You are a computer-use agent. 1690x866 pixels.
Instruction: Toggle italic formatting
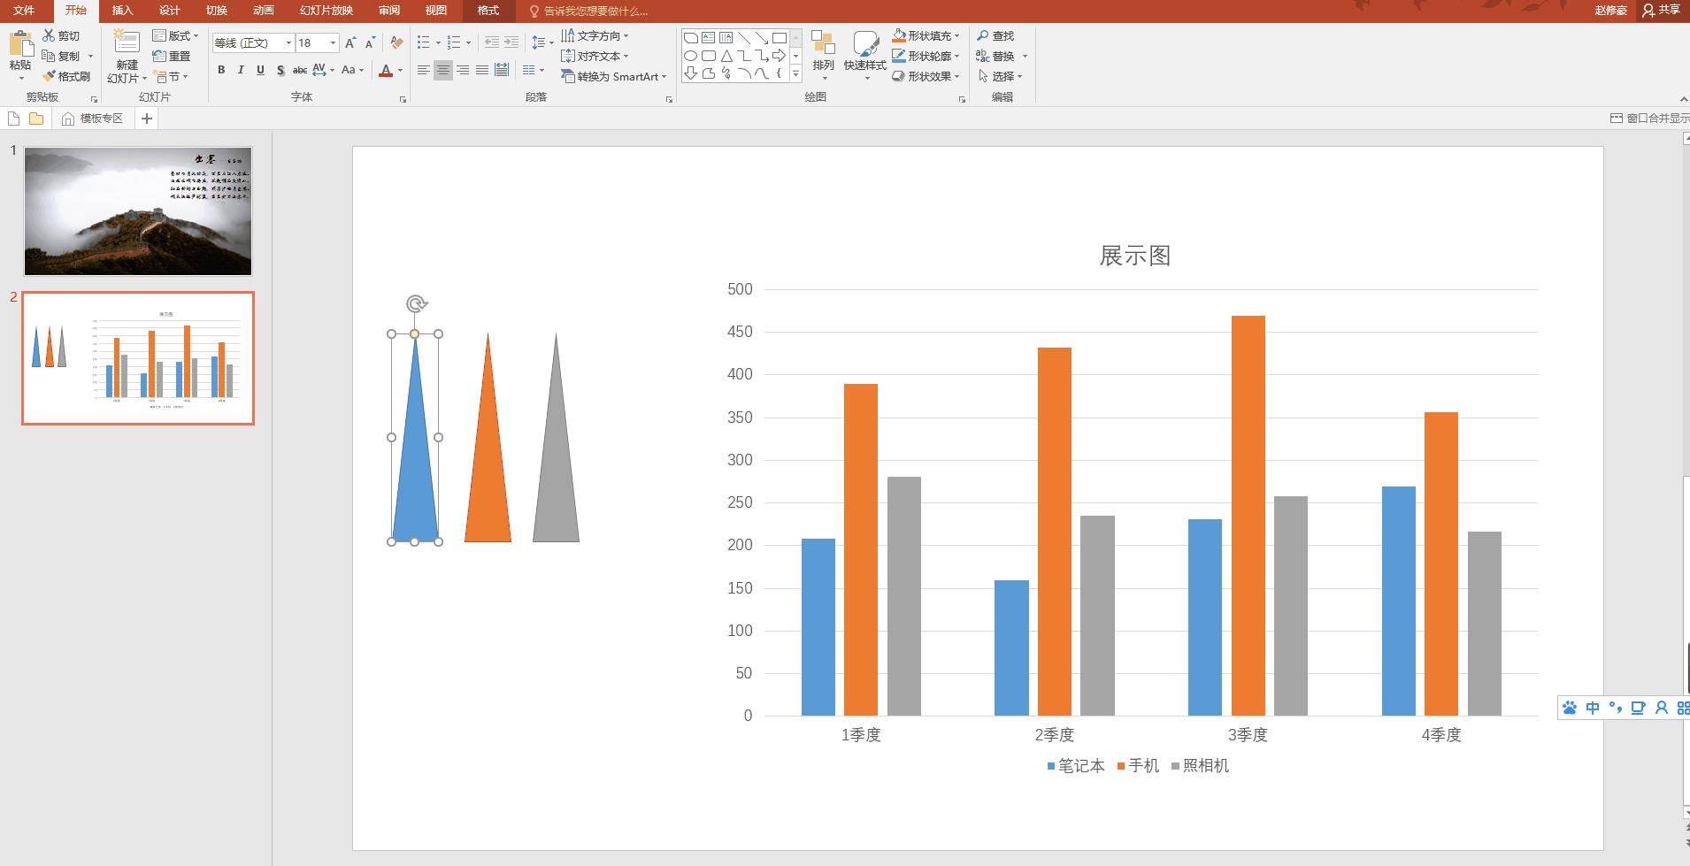[x=241, y=70]
